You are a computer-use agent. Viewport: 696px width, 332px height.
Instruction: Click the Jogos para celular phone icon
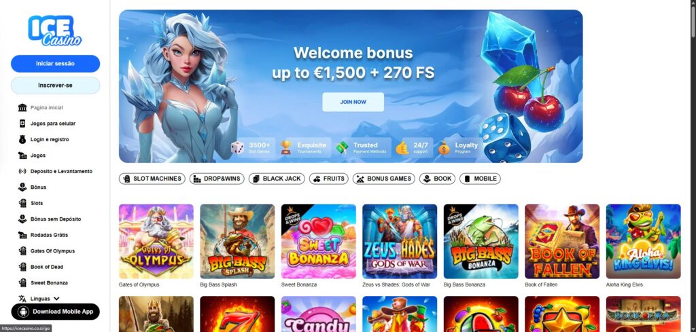pos(22,124)
